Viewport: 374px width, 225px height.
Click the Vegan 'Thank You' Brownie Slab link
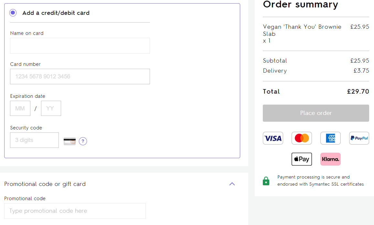point(302,30)
